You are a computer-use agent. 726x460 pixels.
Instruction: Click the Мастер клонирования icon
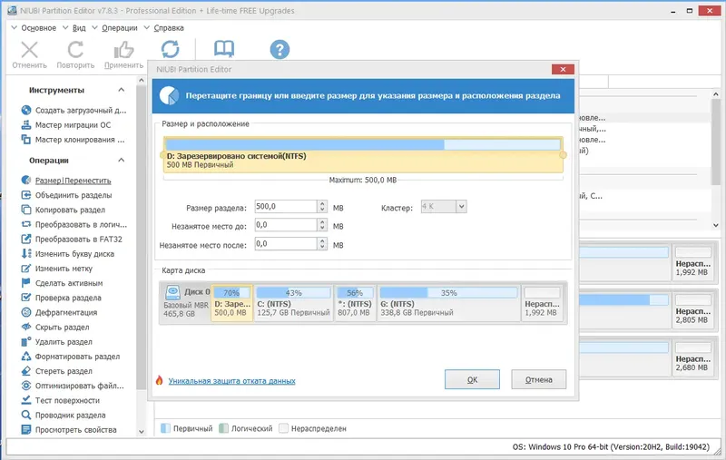26,140
